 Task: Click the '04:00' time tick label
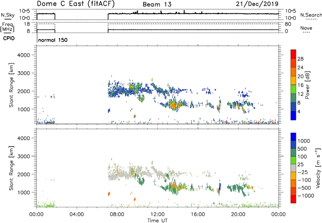76,215
